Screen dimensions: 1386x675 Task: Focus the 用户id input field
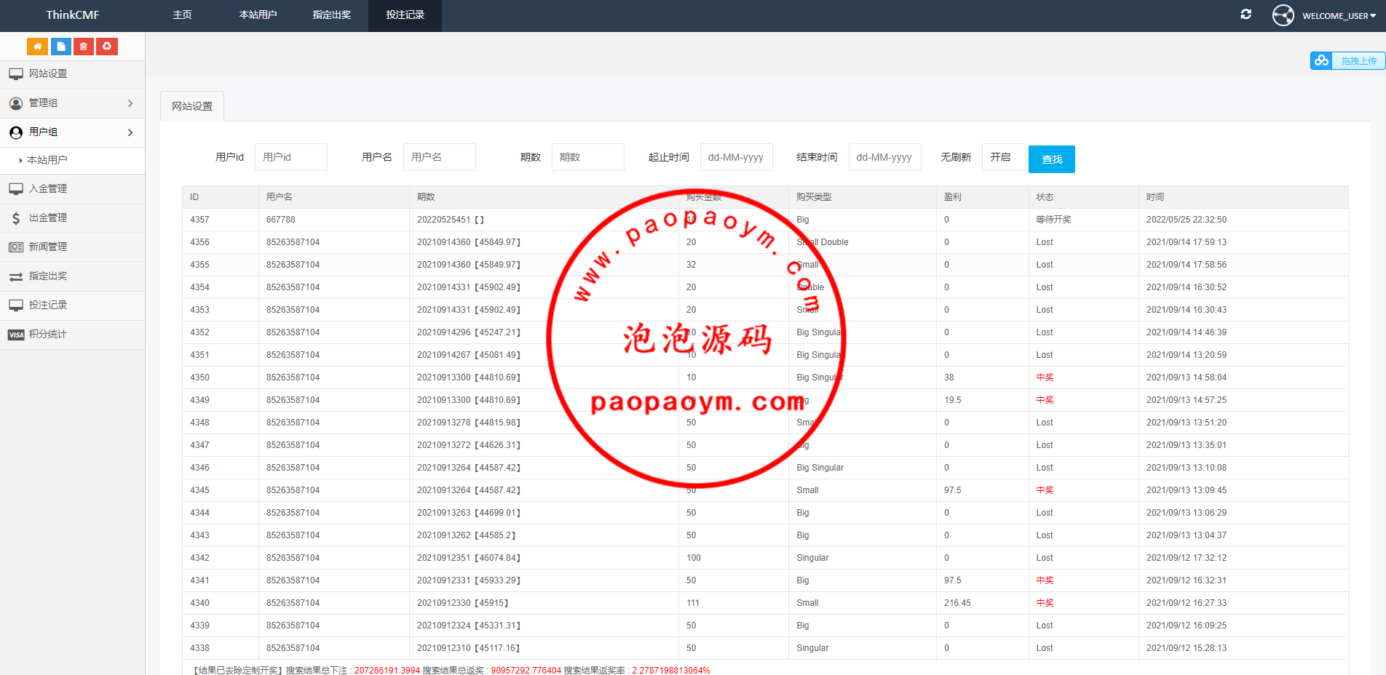coord(291,157)
